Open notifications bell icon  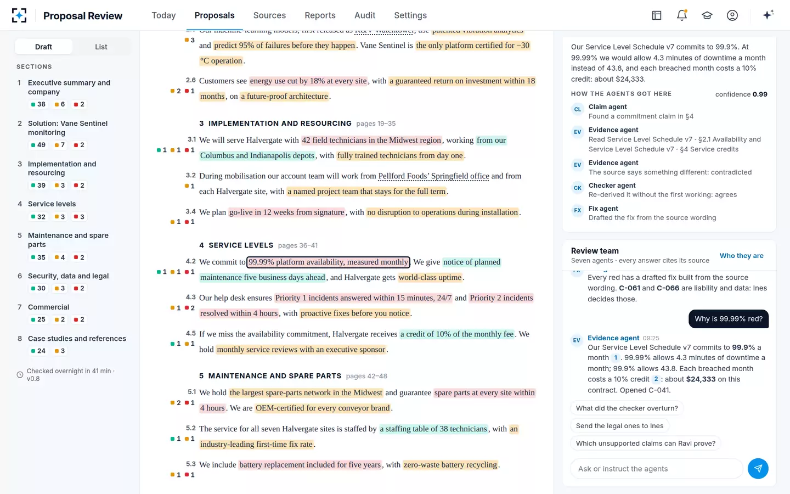[x=682, y=15]
